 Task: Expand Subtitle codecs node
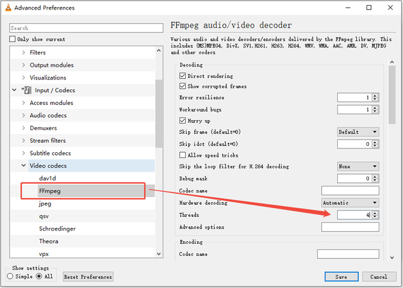point(24,153)
